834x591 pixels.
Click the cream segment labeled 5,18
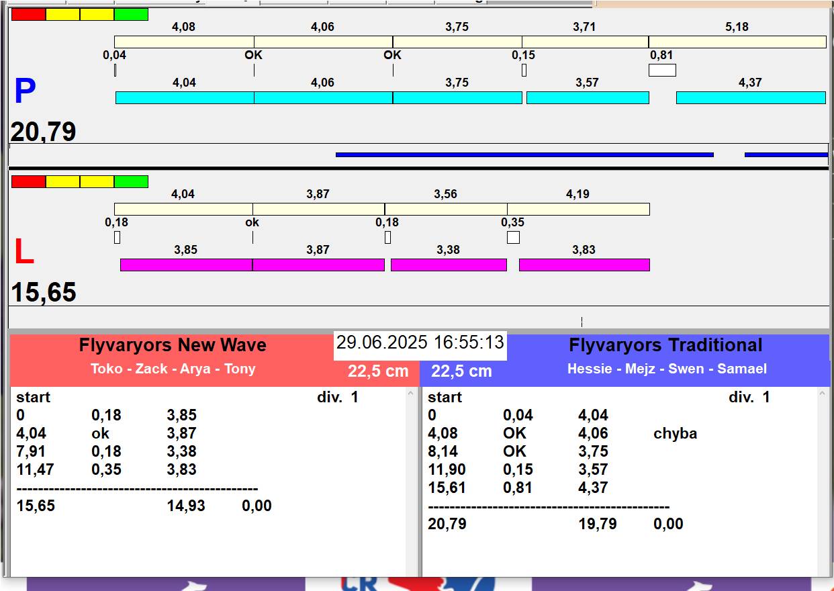pos(737,42)
